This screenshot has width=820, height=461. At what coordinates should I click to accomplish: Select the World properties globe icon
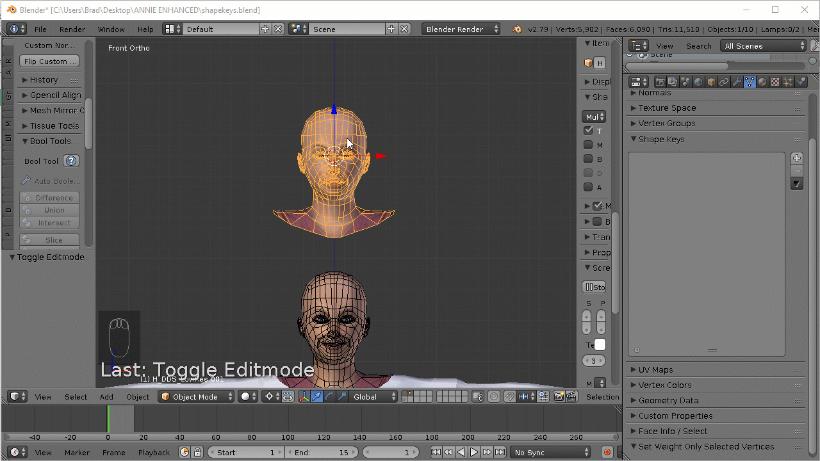coord(698,82)
